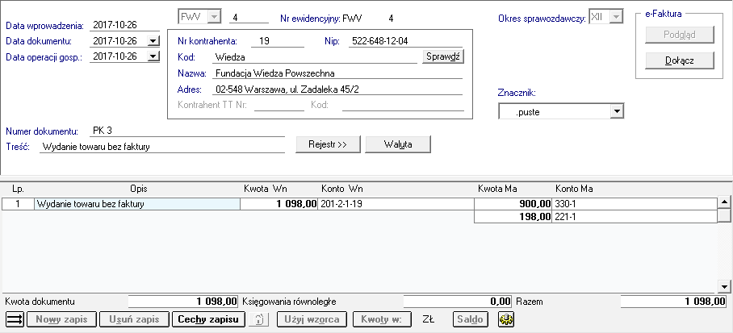
Task: Click the Waluta button
Action: (x=398, y=145)
